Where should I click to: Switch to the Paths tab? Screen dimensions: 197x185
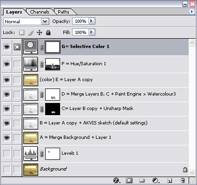coord(63,12)
